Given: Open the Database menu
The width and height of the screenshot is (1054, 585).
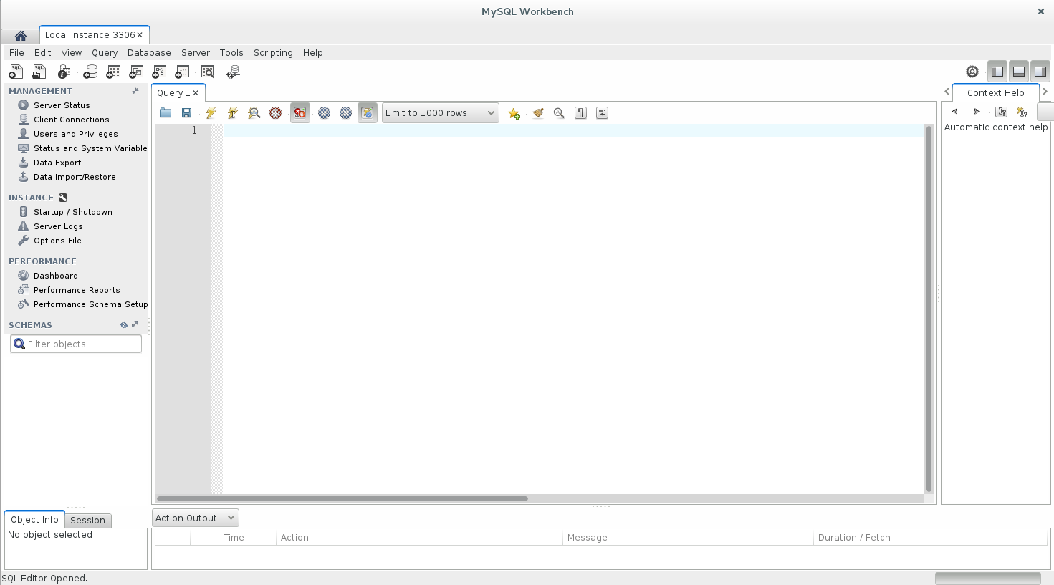Looking at the screenshot, I should point(149,53).
